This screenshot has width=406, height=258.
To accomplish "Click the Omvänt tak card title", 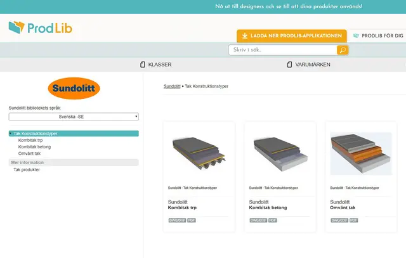I will 343,208.
